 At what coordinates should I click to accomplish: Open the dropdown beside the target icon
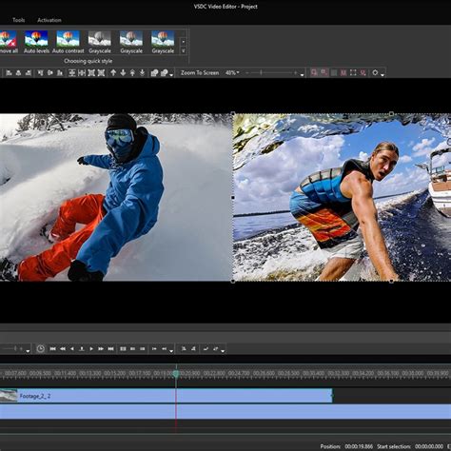[382, 75]
